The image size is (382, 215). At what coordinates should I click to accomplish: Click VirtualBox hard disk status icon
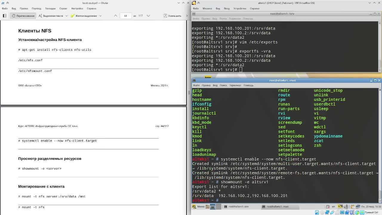click(317, 212)
